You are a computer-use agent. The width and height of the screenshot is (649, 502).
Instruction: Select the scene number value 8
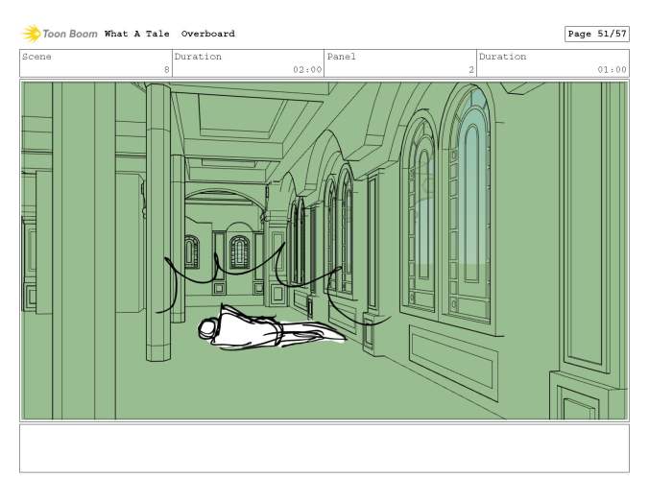pyautogui.click(x=165, y=69)
